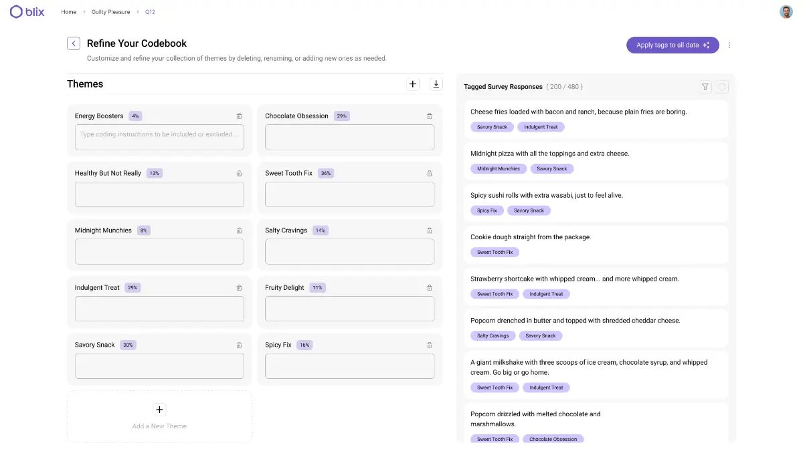The width and height of the screenshot is (803, 451).
Task: Delete the Energy Boosters theme
Action: (x=239, y=116)
